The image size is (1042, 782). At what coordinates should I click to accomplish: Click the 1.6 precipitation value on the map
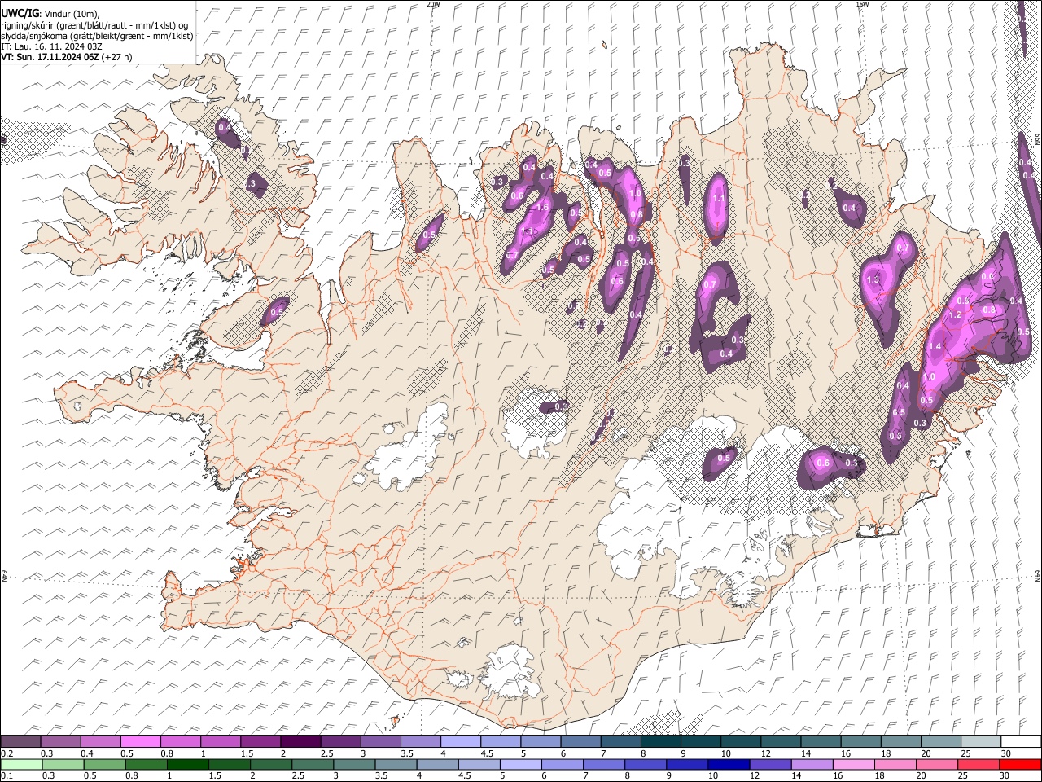[543, 208]
